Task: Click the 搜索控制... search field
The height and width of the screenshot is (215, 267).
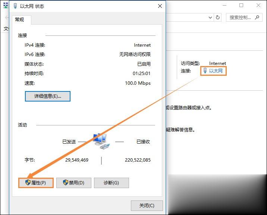Action: [244, 18]
